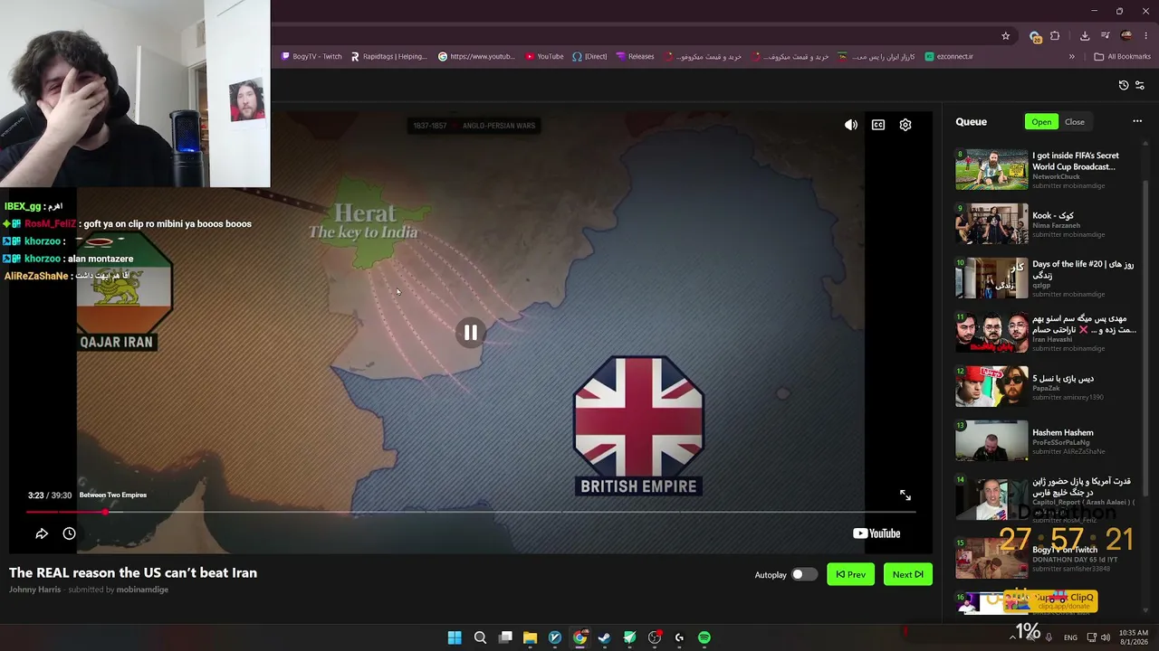Open Logitech G HUB from the taskbar
Image resolution: width=1159 pixels, height=651 pixels.
point(679,637)
